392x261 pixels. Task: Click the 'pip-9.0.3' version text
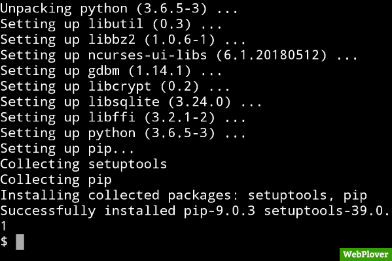(x=219, y=211)
